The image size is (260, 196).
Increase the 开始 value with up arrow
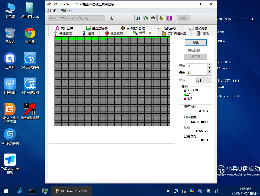[209, 65]
